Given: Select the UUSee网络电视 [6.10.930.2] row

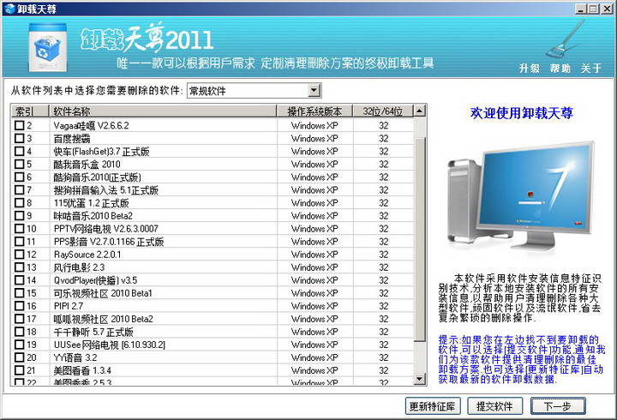Looking at the screenshot, I should point(213,345).
